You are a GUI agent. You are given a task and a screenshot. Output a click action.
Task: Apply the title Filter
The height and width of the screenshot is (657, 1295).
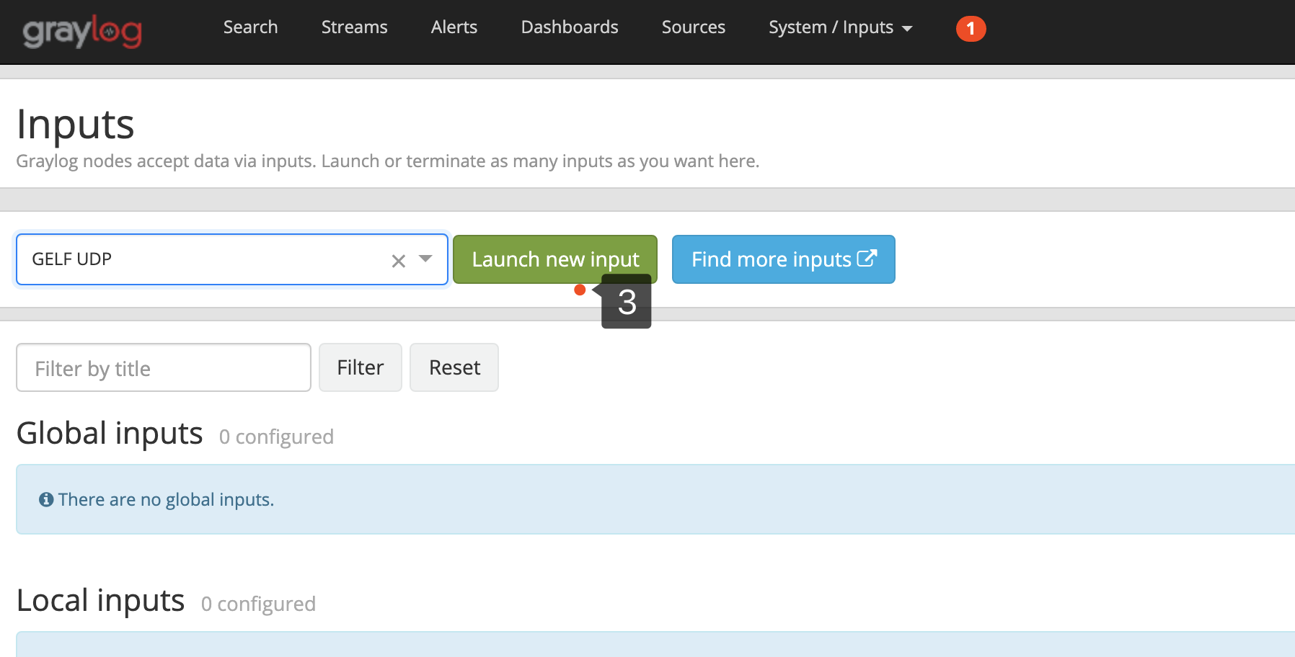pyautogui.click(x=361, y=367)
